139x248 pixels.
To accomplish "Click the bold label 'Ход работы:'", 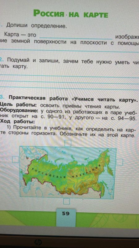I will point(18,122).
